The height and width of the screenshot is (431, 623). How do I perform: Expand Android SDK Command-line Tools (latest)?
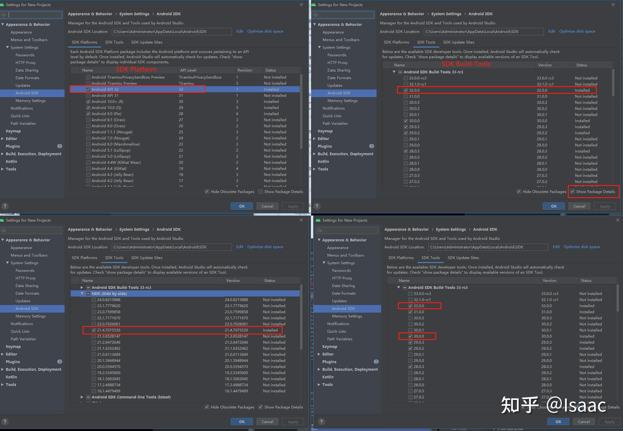[x=82, y=397]
